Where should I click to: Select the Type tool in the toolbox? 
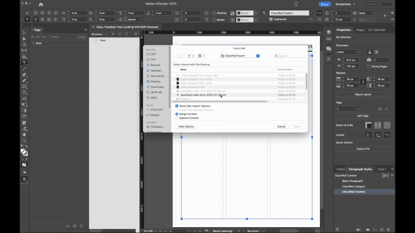coord(24,63)
